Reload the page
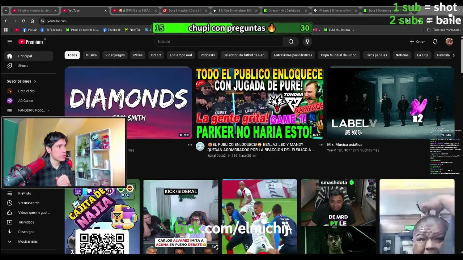 point(24,21)
